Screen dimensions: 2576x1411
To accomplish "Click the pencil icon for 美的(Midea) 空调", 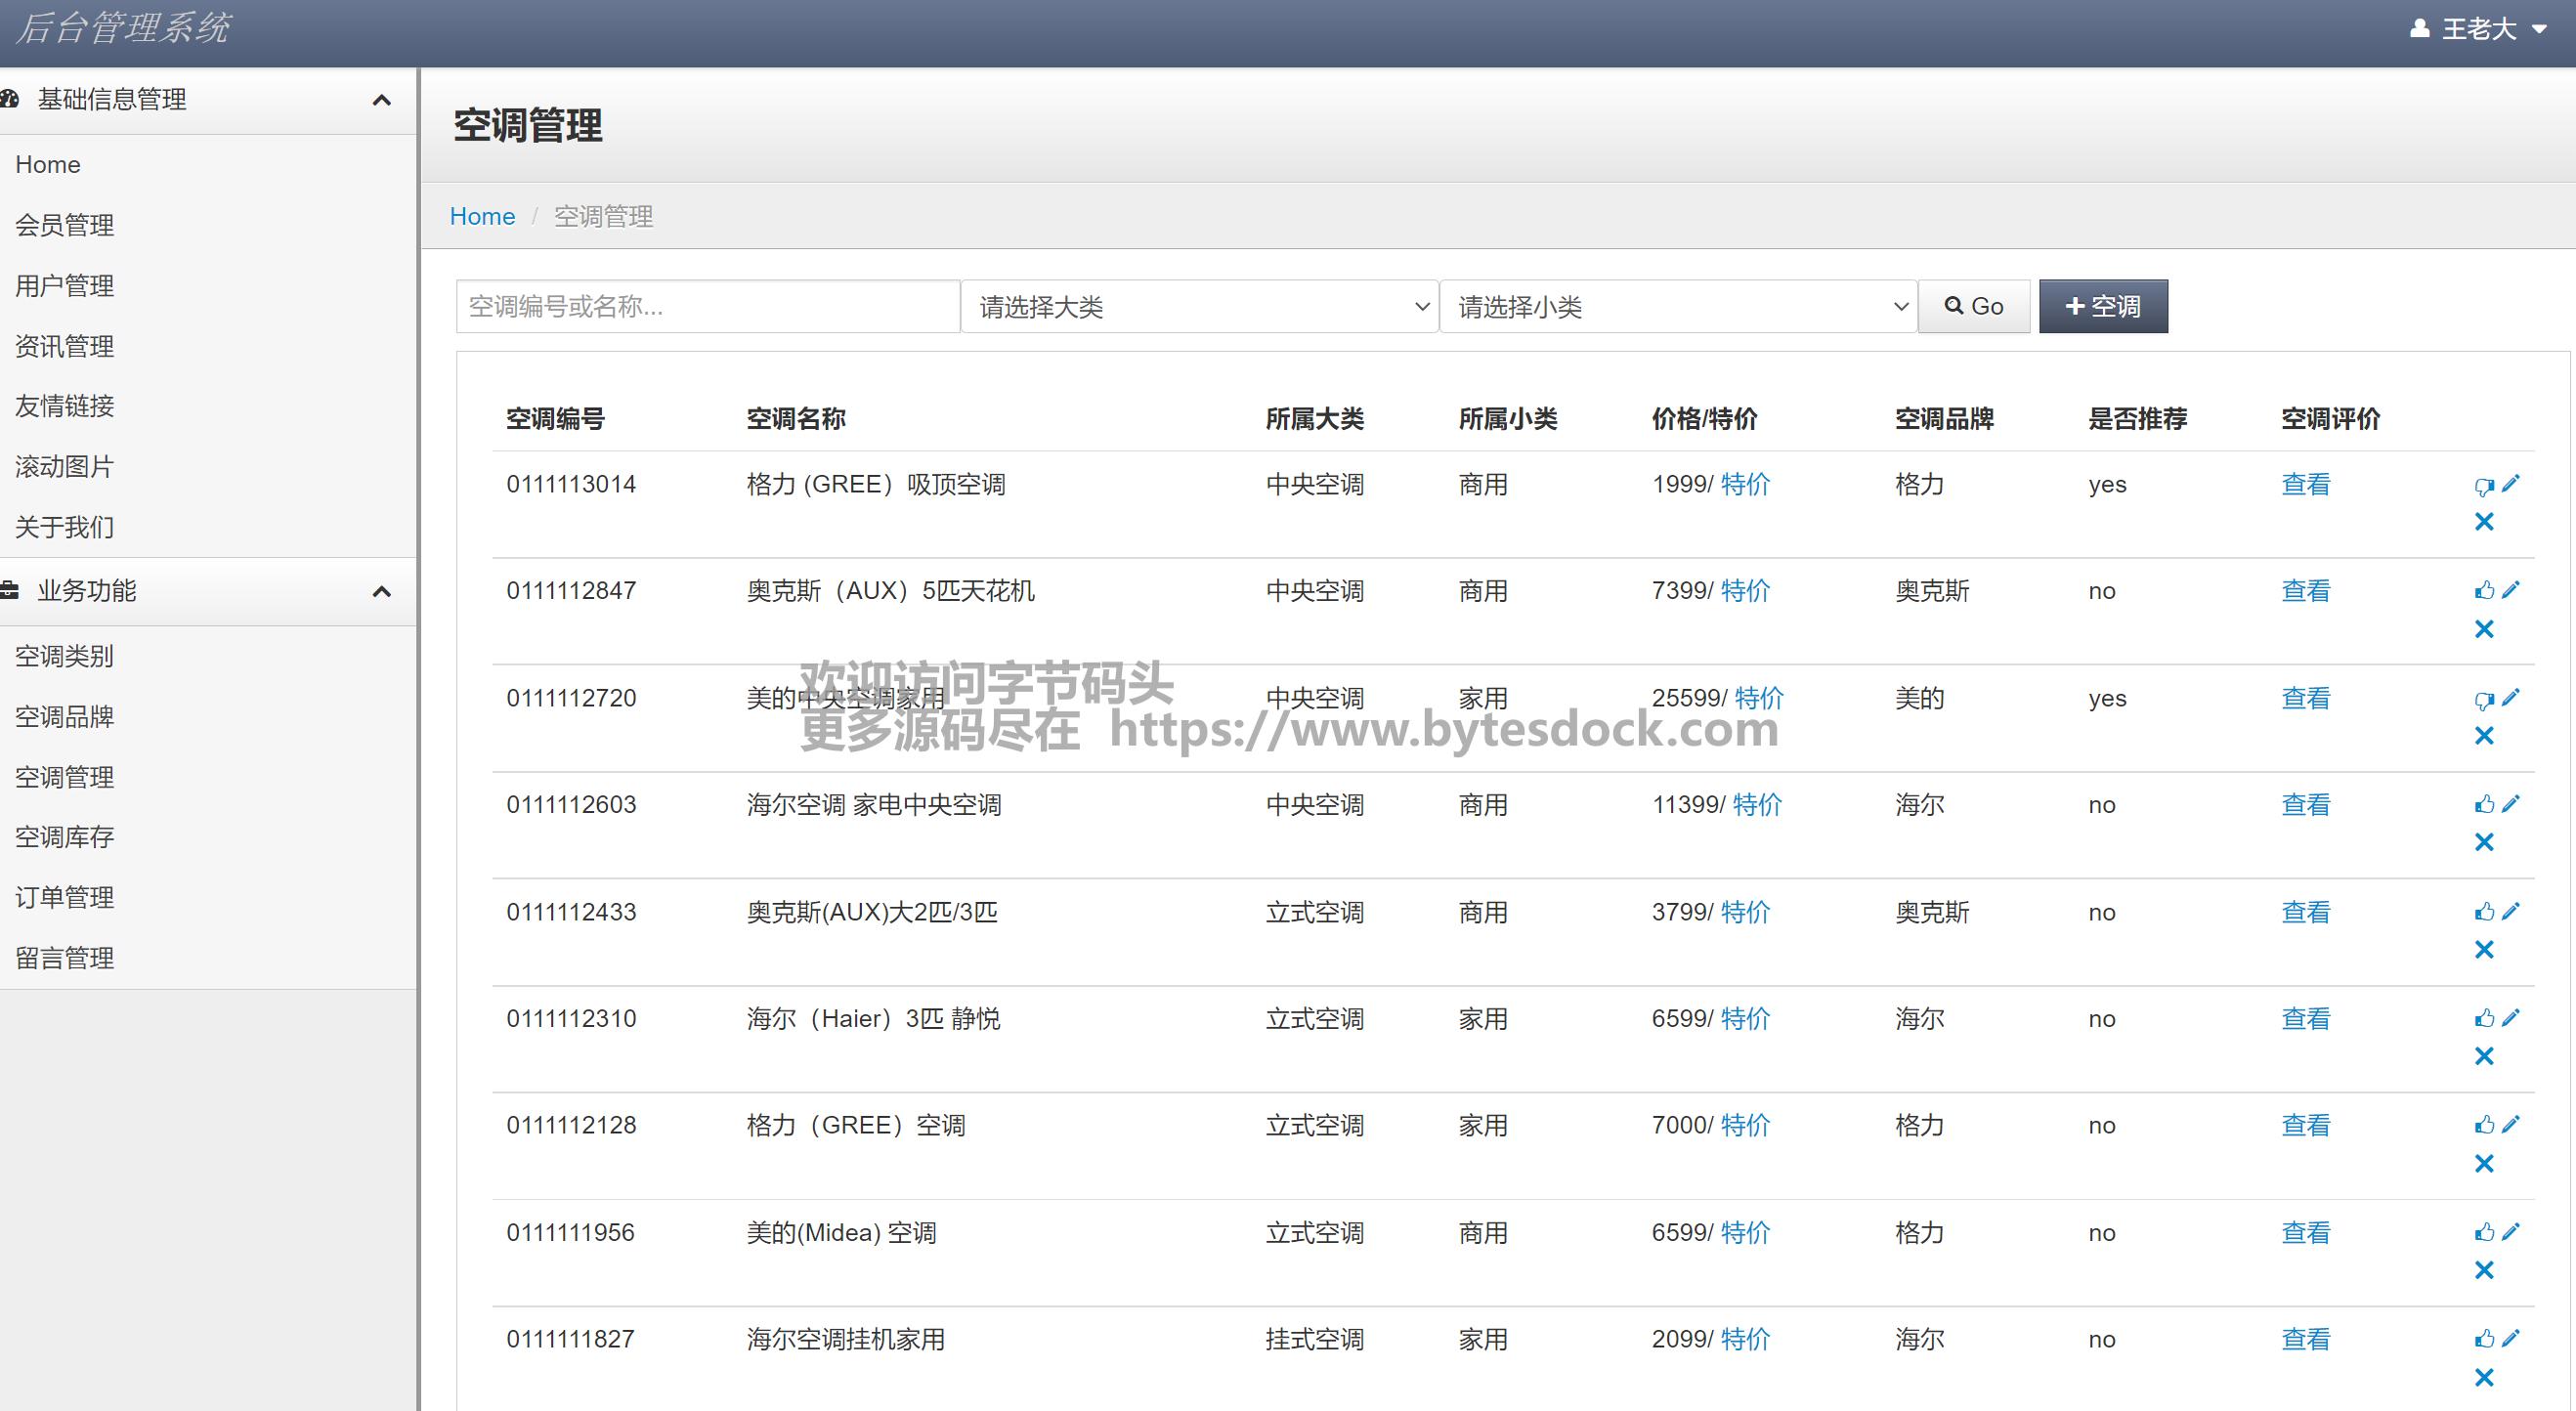I will point(2511,1231).
